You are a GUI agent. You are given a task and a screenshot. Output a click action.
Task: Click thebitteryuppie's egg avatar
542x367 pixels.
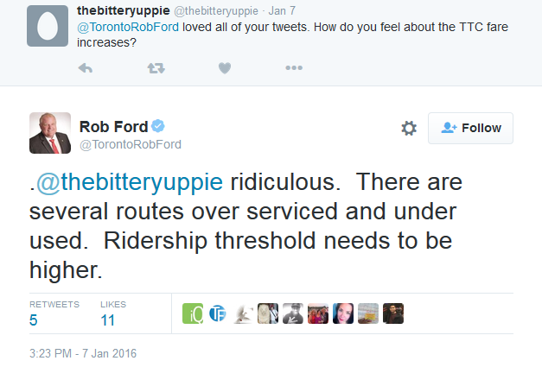point(46,26)
